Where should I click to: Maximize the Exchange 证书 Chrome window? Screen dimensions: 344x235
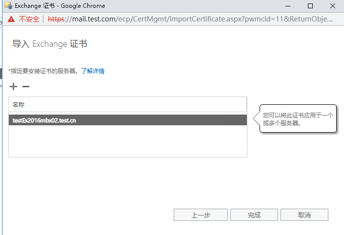[x=310, y=6]
